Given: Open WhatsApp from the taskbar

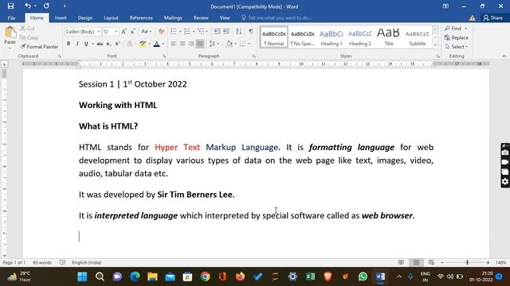Looking at the screenshot, I should point(363,276).
